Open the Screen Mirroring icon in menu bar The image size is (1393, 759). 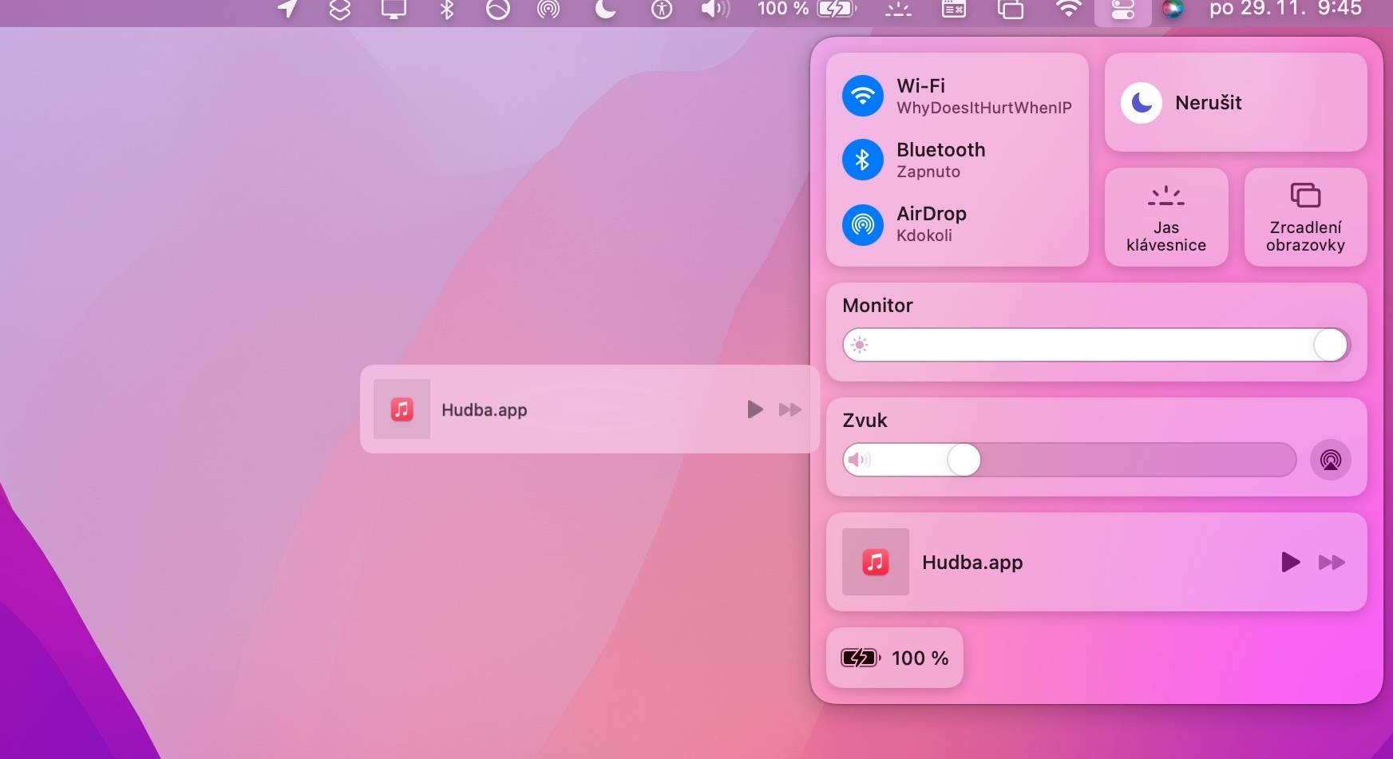(x=1011, y=9)
